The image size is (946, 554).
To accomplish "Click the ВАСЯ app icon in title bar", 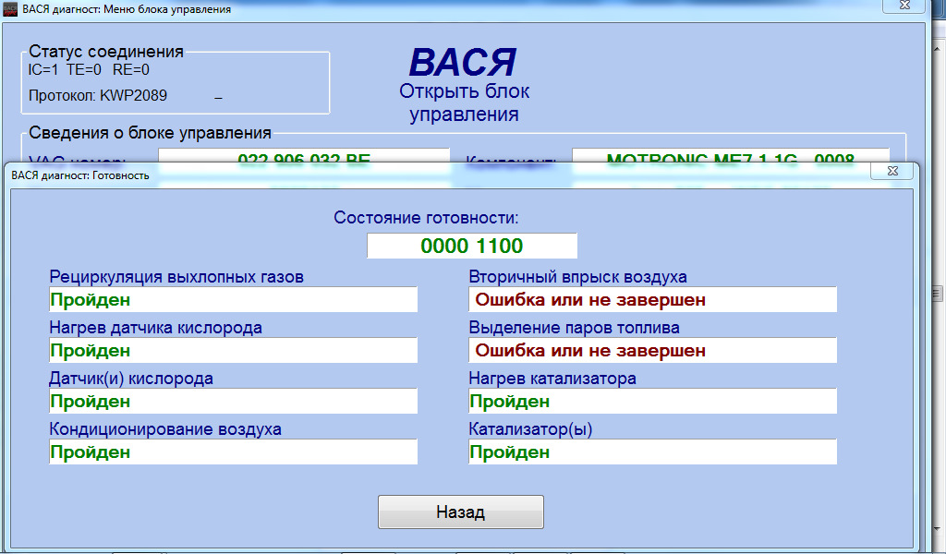I will (11, 9).
